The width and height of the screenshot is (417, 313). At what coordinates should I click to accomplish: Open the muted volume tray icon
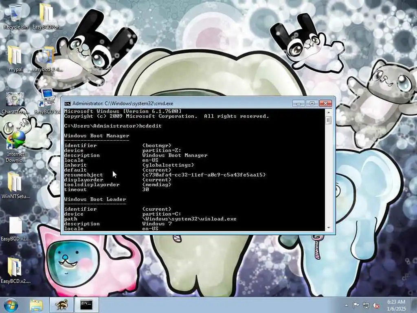pyautogui.click(x=376, y=306)
